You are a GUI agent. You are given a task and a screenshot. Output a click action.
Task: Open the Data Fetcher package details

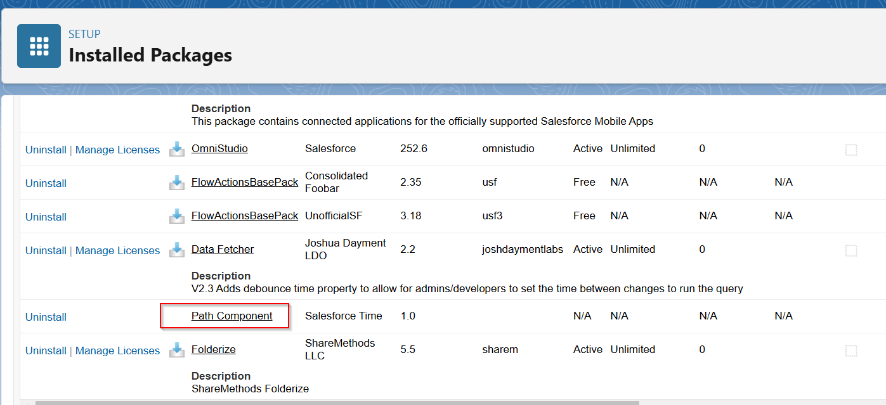[x=222, y=248]
